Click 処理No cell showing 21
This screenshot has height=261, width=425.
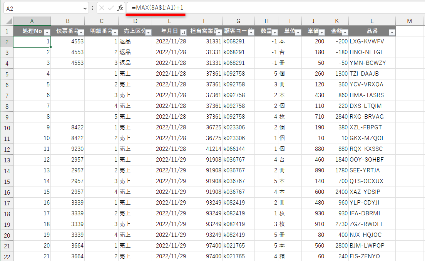[x=32, y=256]
